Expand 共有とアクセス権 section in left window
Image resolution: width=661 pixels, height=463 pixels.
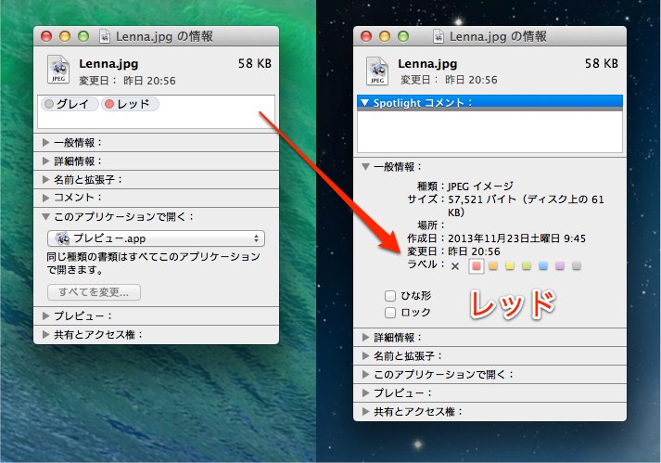(46, 335)
